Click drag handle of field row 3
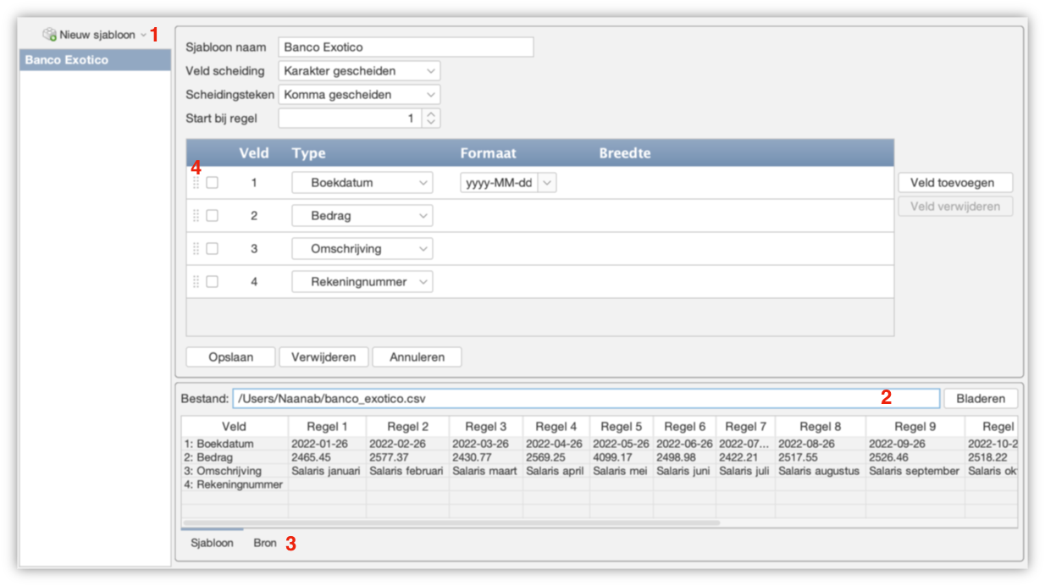This screenshot has width=1045, height=586. (x=196, y=249)
